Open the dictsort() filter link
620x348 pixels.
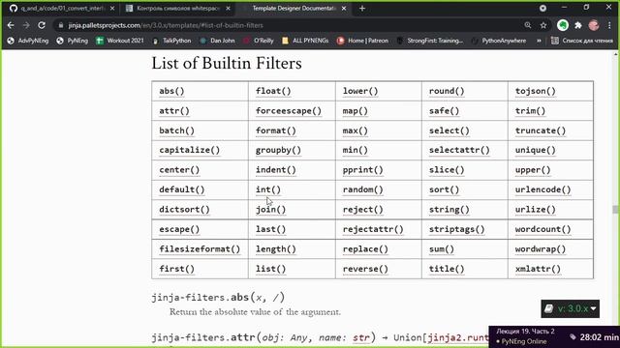184,209
